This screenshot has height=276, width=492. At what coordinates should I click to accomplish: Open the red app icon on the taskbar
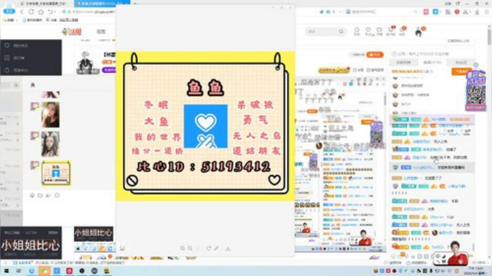tap(69, 271)
